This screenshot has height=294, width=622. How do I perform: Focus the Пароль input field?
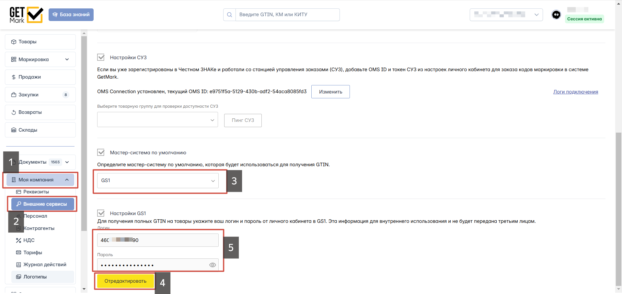point(158,265)
